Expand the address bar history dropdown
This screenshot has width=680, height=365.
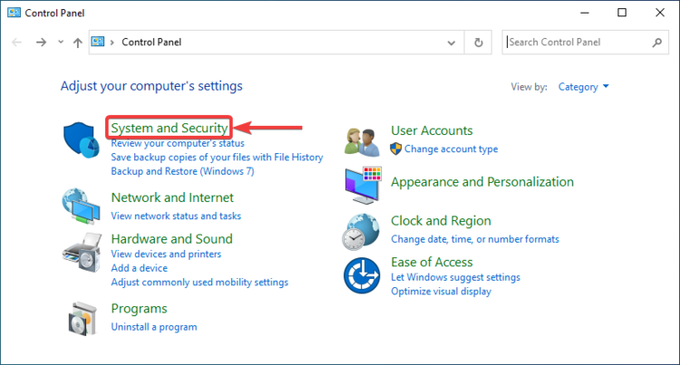click(452, 43)
